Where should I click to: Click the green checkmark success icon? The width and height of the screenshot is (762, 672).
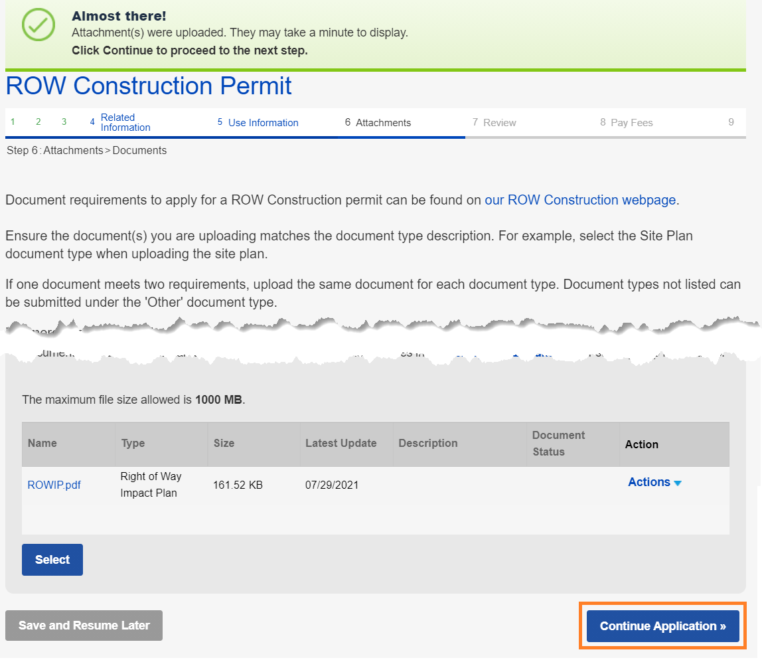(38, 25)
